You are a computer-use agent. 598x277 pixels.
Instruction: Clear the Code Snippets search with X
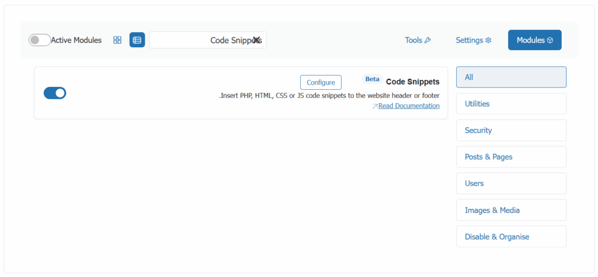(256, 40)
